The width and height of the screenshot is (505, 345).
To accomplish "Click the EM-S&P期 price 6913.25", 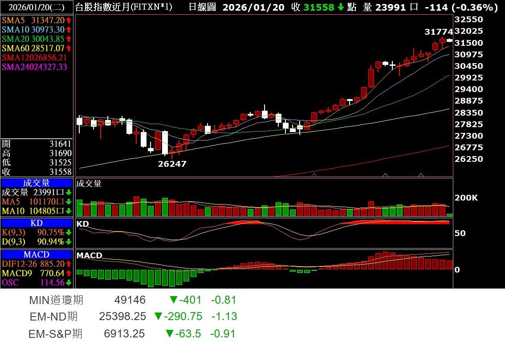I will click(124, 334).
